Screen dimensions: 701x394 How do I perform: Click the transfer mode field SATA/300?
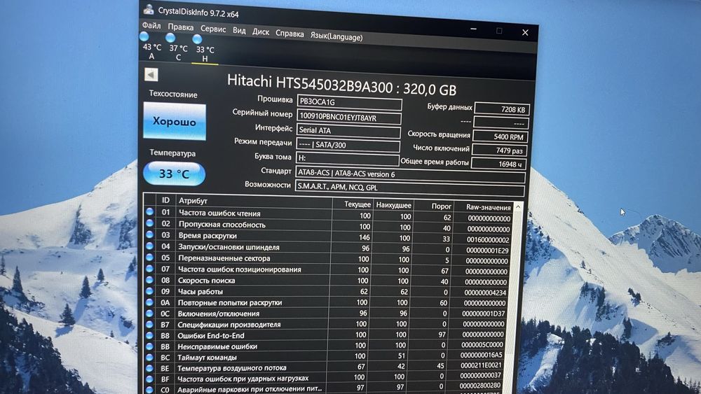click(x=348, y=145)
